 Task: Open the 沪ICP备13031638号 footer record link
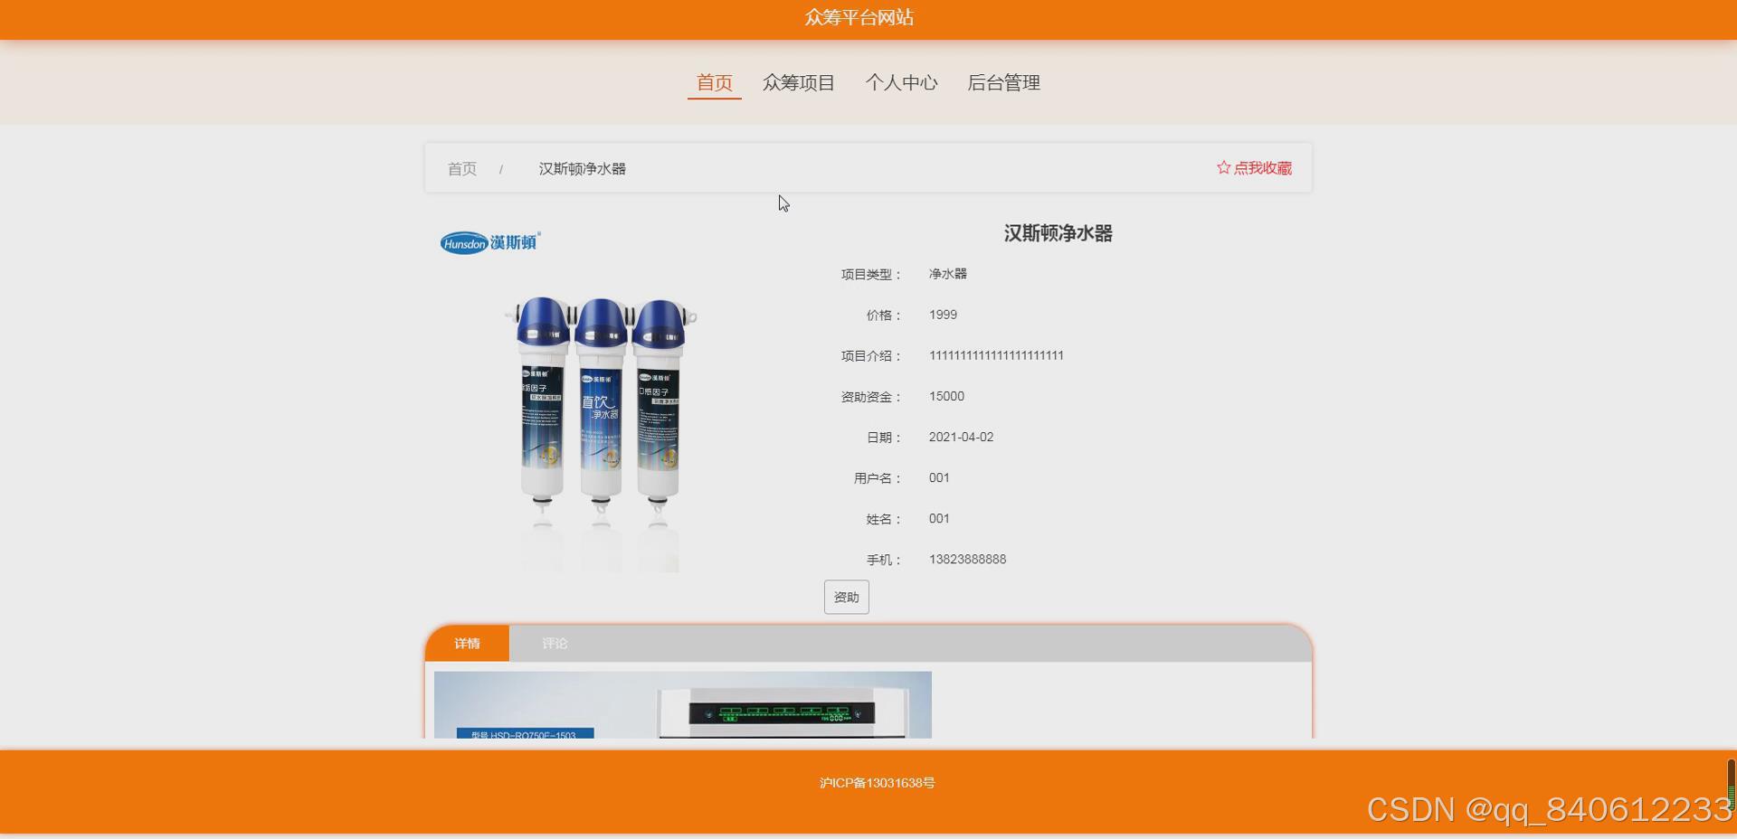877,783
